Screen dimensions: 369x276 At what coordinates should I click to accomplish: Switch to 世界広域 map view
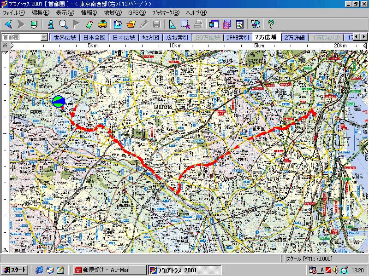click(65, 37)
